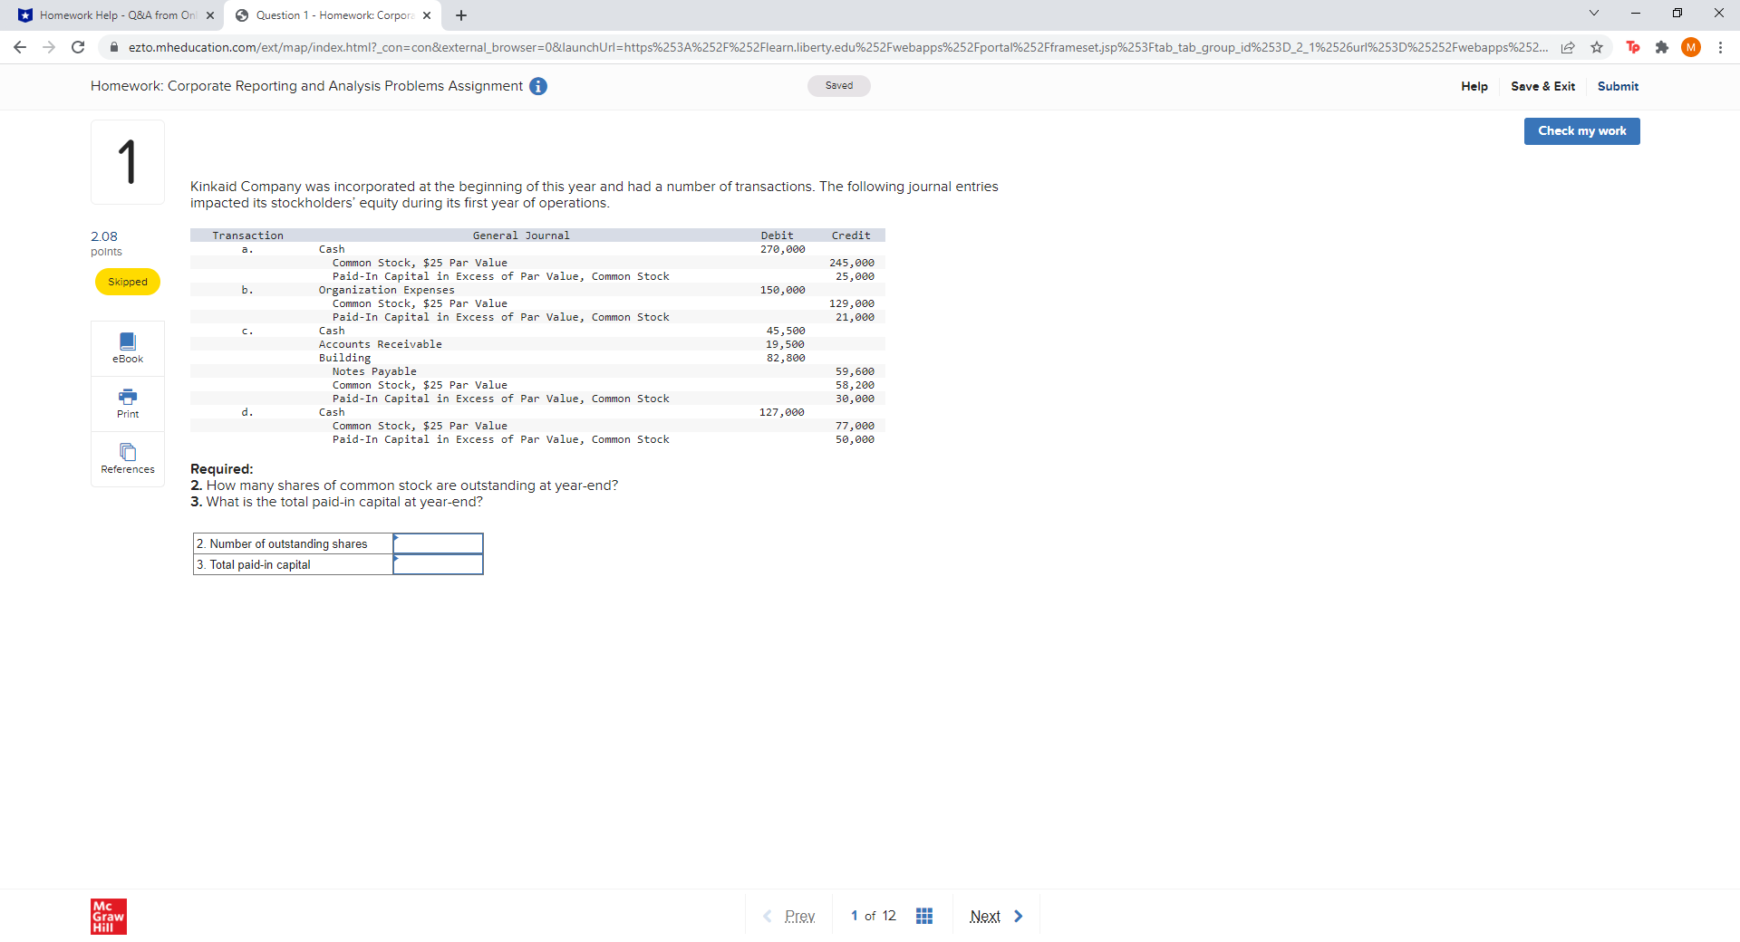Open the browser extensions puzzle icon

tap(1662, 47)
